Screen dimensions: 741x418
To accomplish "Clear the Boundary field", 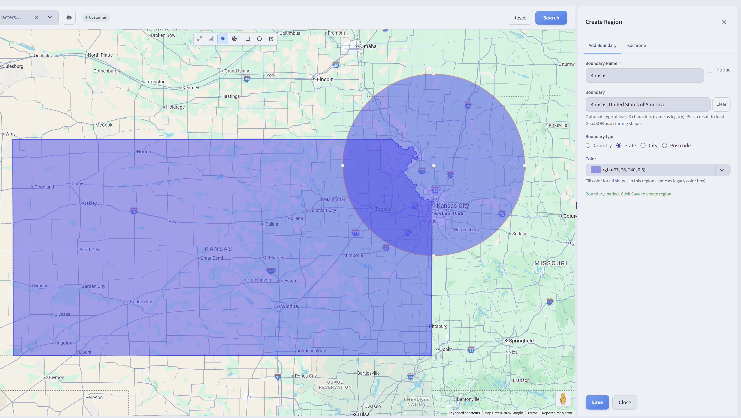I will [721, 104].
